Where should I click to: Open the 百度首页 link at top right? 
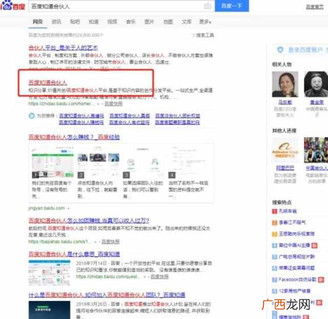(x=314, y=7)
